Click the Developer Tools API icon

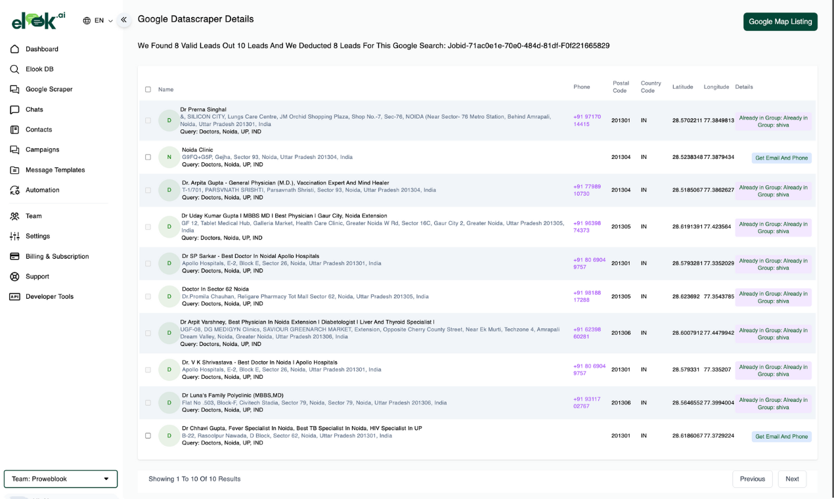(14, 297)
